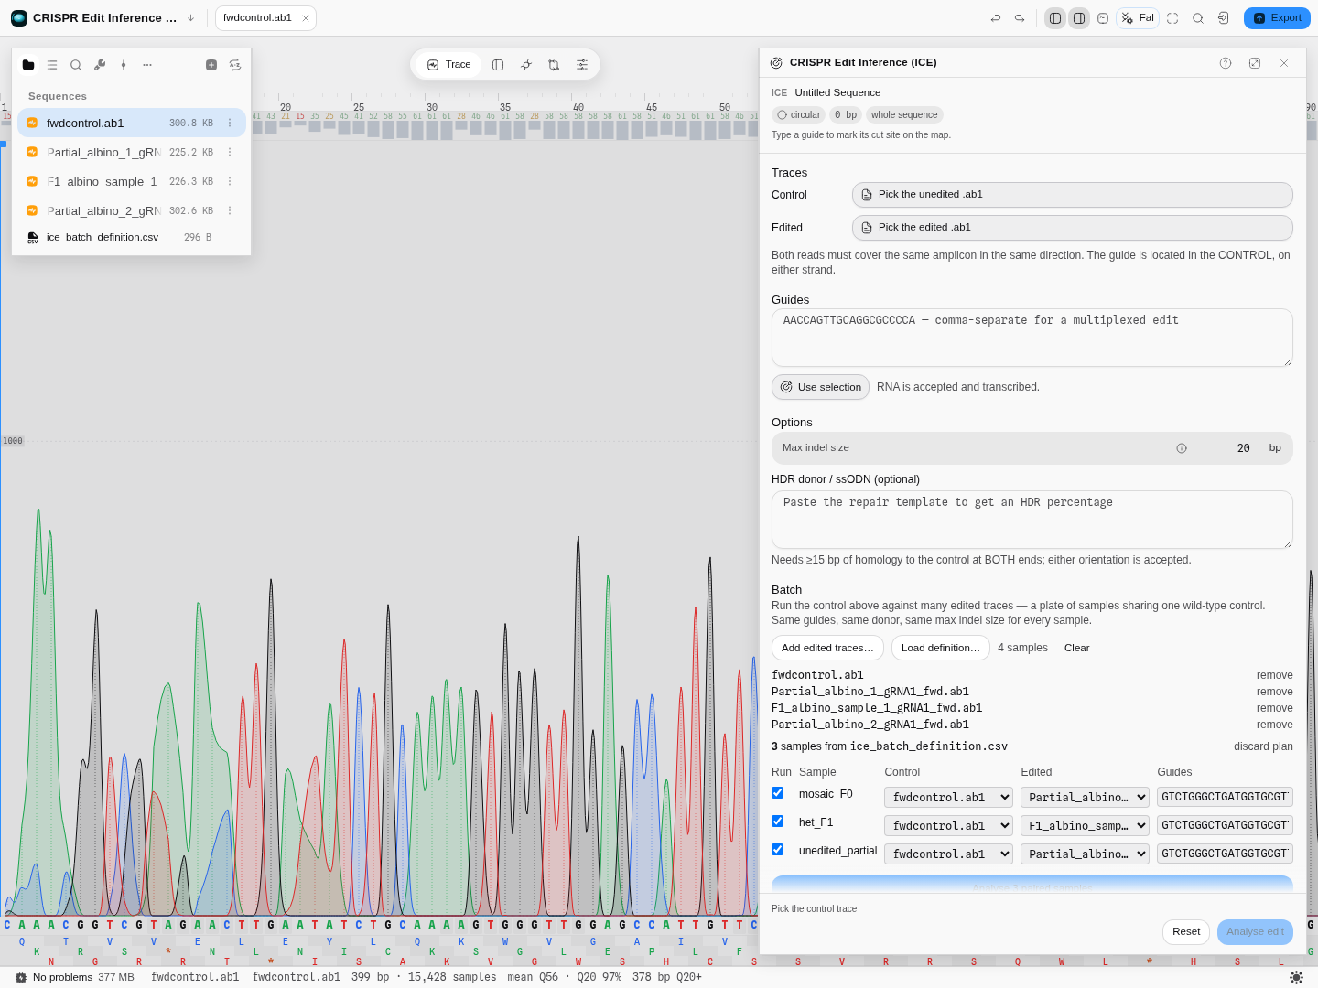Open the sidebar search icon

point(76,65)
